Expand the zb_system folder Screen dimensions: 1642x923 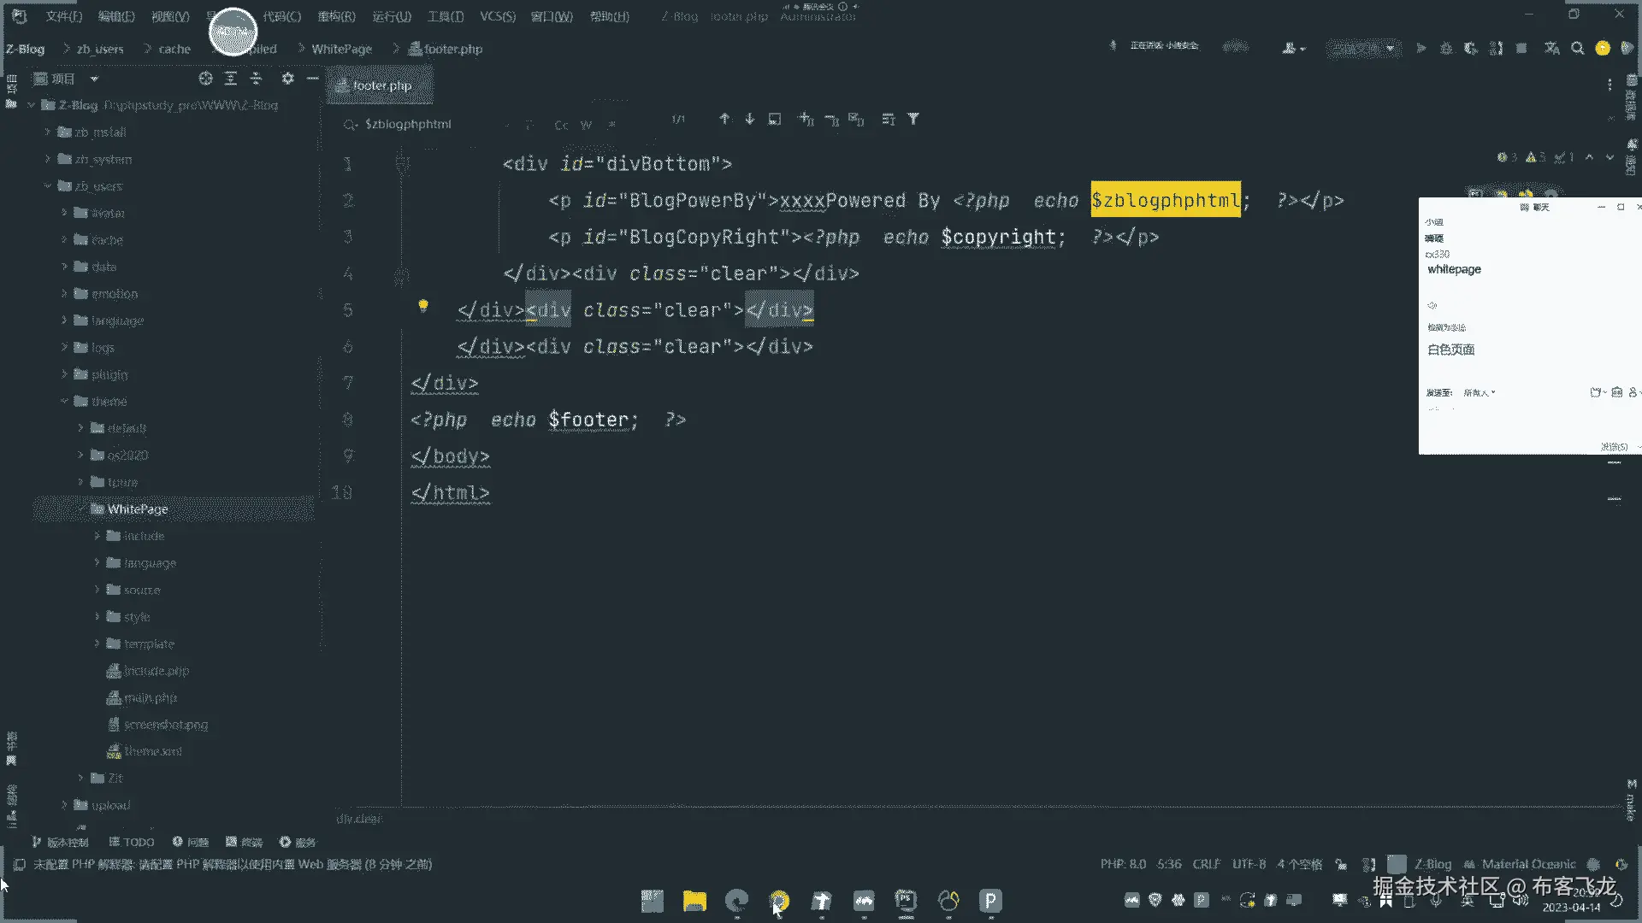[48, 159]
